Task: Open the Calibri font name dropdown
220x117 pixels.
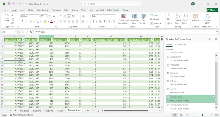Action: point(39,16)
